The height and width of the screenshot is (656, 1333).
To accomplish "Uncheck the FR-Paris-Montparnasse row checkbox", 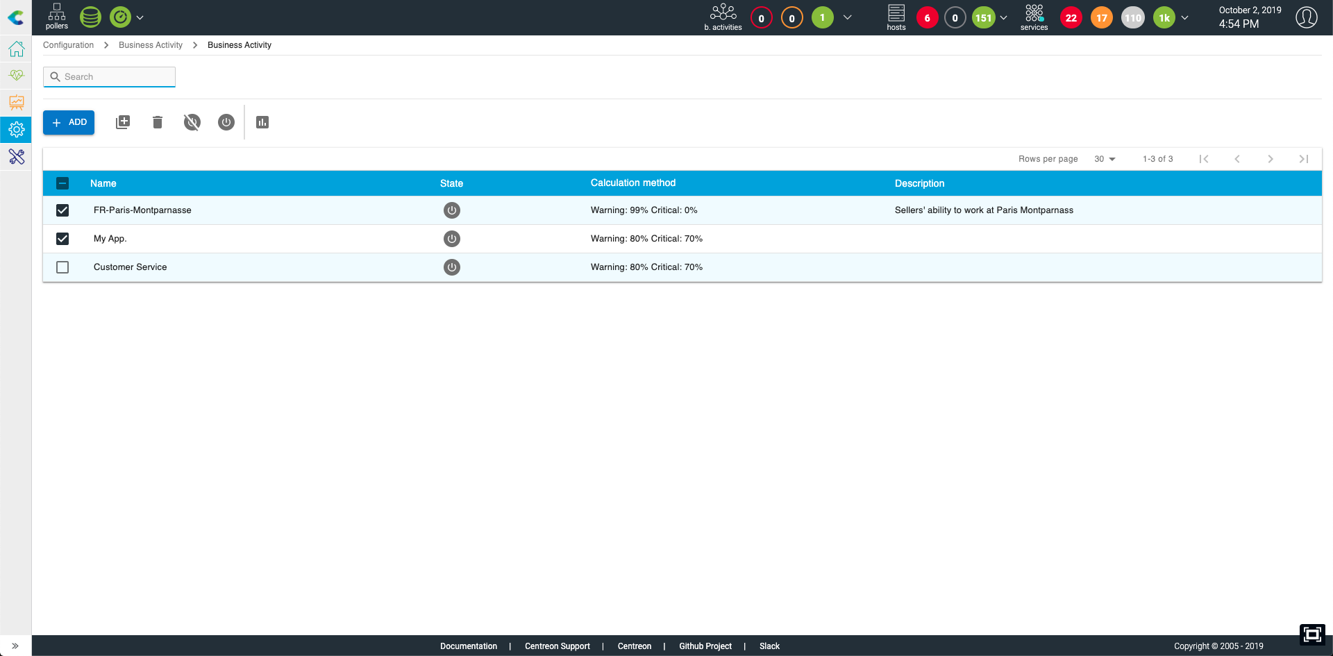I will click(62, 210).
